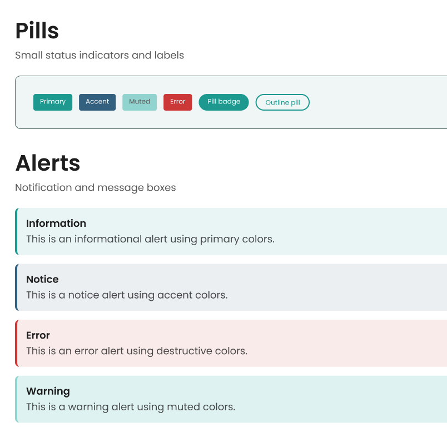Click the Warning alert title
Screen dimensions: 447x447
click(x=48, y=391)
